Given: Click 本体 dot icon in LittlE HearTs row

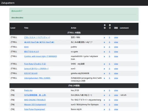Looking at the screenshot, I should 104,42.
